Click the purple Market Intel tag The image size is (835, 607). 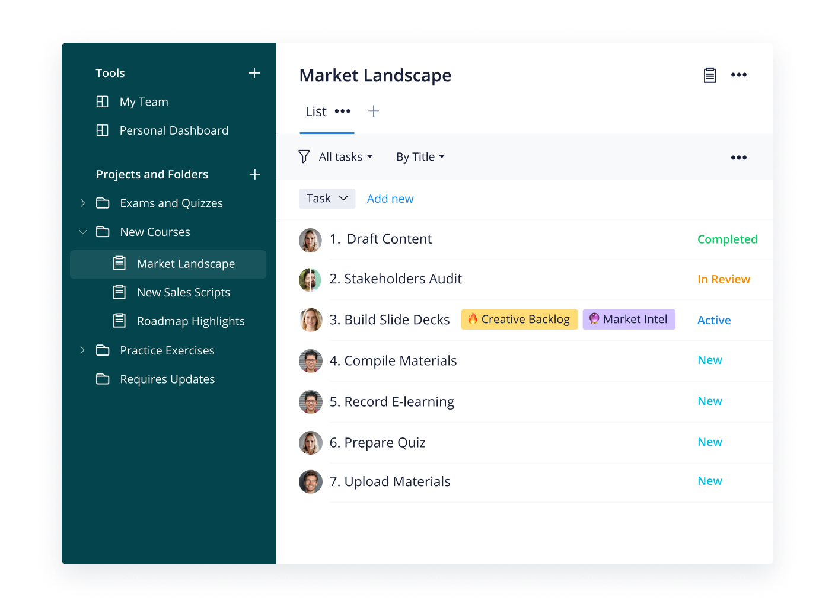[x=629, y=319]
